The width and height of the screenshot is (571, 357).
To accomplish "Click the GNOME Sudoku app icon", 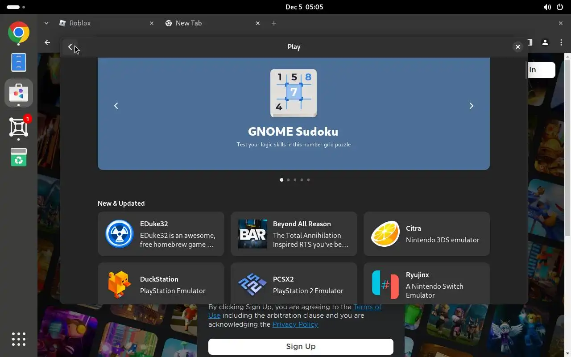I will [294, 93].
